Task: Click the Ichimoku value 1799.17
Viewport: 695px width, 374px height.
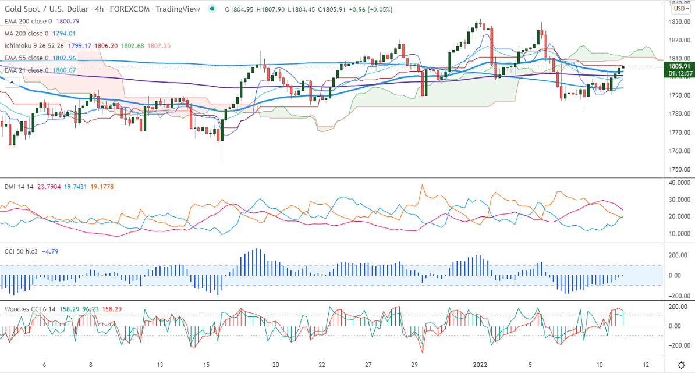Action: click(x=79, y=45)
